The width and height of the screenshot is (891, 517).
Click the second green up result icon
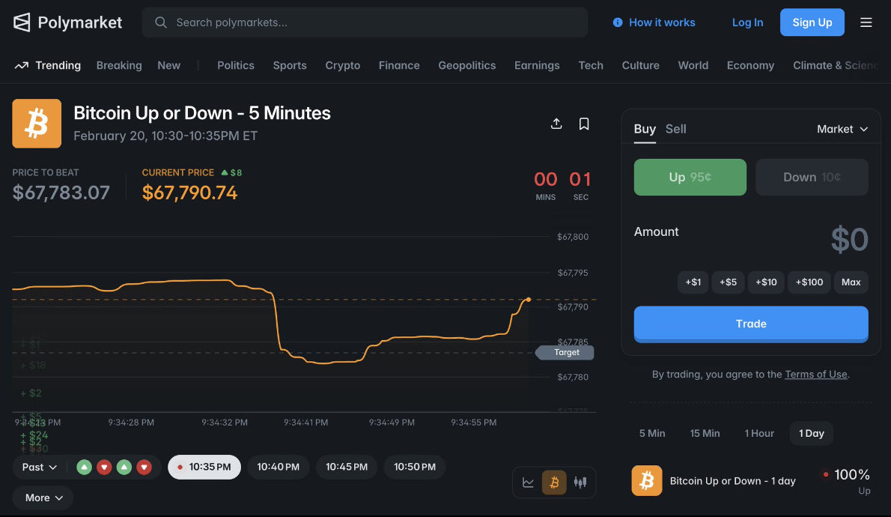(x=124, y=467)
